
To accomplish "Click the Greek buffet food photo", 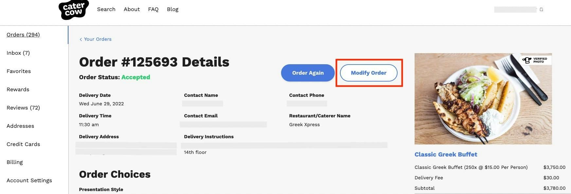I will point(483,99).
